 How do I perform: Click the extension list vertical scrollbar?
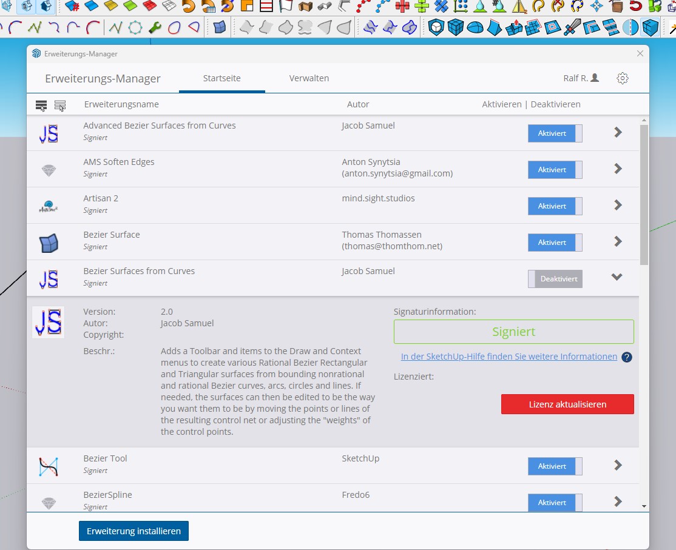pyautogui.click(x=644, y=194)
